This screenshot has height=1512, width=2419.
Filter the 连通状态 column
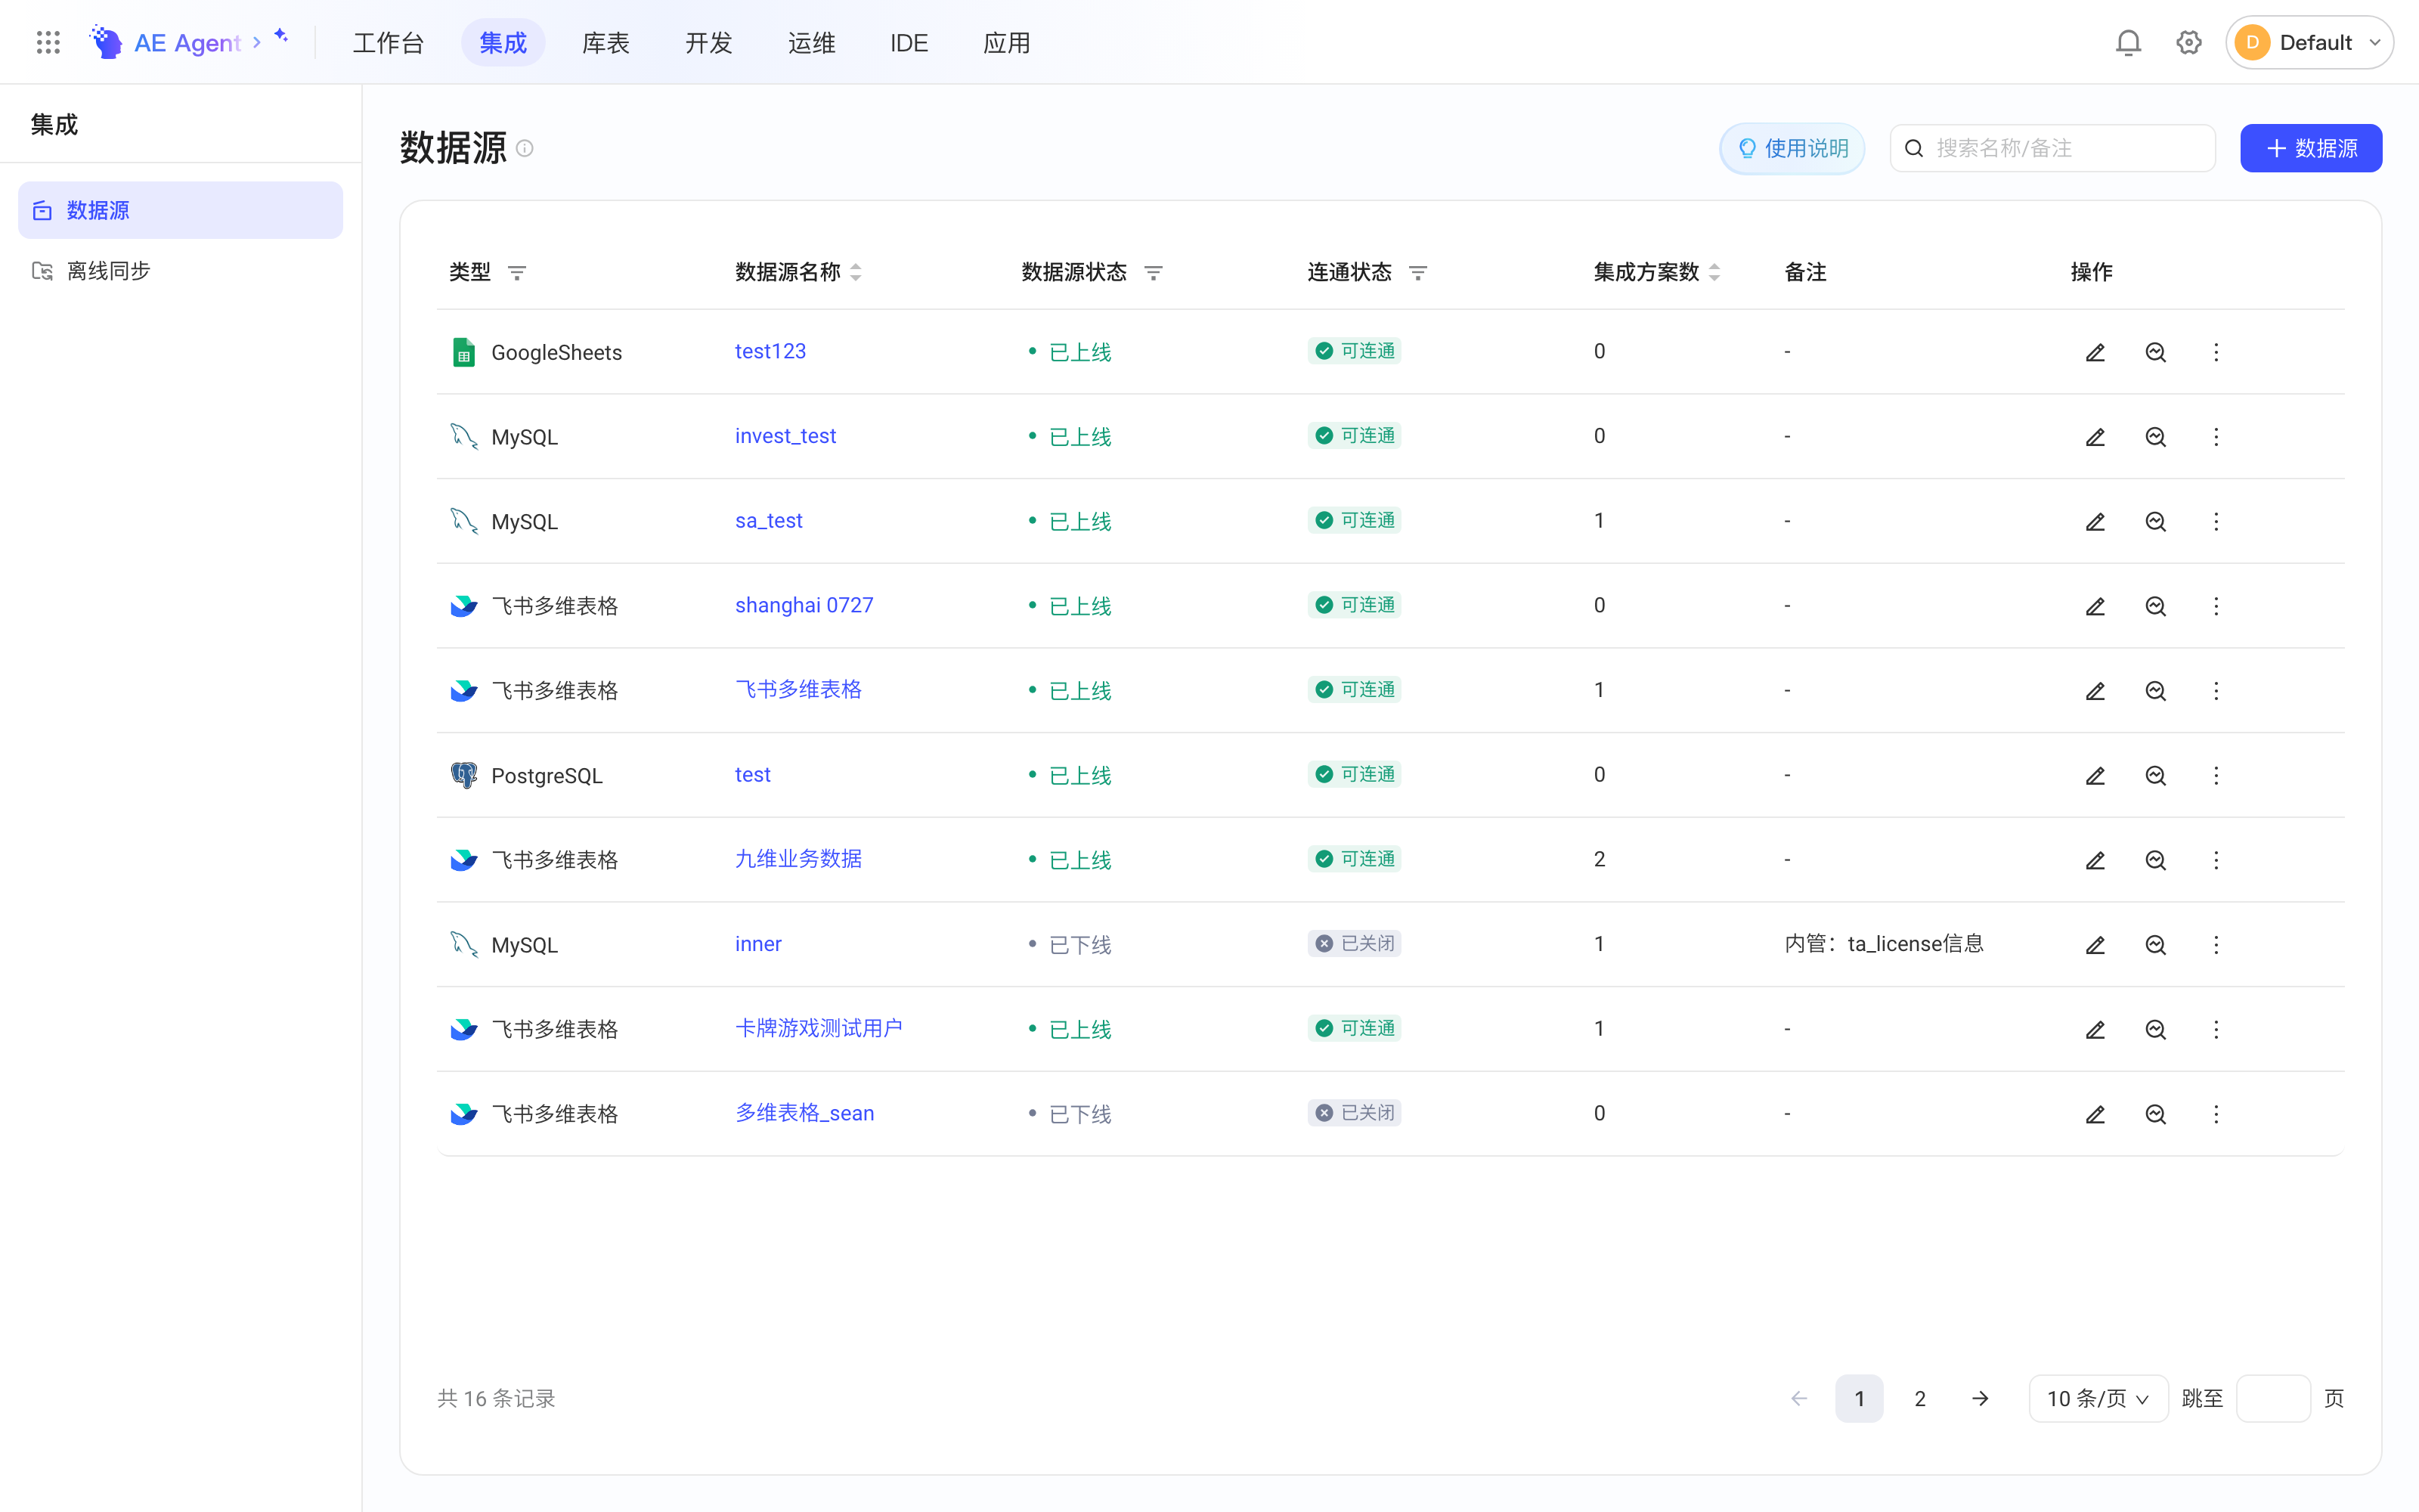1417,273
